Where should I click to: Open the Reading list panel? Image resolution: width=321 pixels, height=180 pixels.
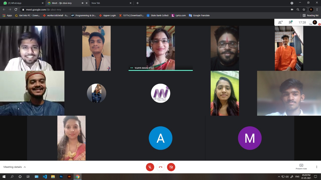(310, 15)
